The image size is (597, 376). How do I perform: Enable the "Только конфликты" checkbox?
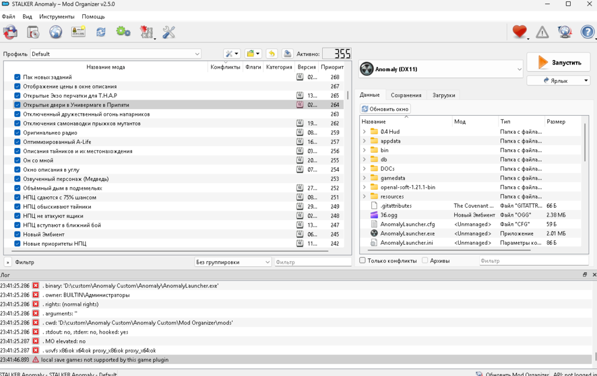click(362, 261)
